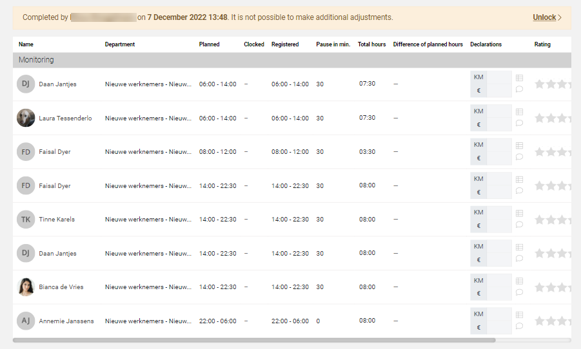The width and height of the screenshot is (581, 349).
Task: Open table icon for Daan Jantjes 06:00 shift
Action: click(x=520, y=78)
